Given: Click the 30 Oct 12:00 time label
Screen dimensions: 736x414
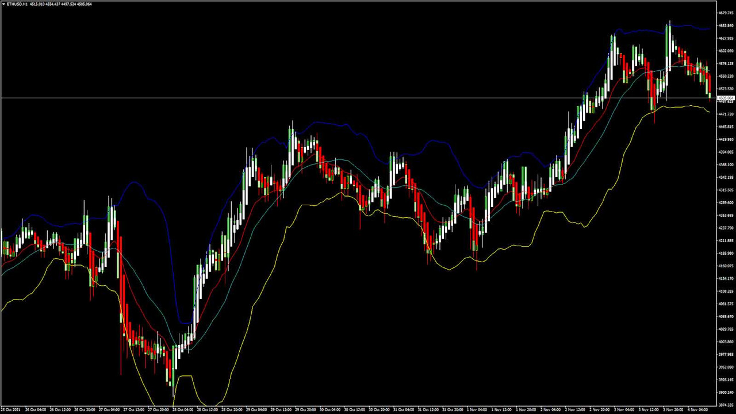Looking at the screenshot, I should click(x=354, y=410).
